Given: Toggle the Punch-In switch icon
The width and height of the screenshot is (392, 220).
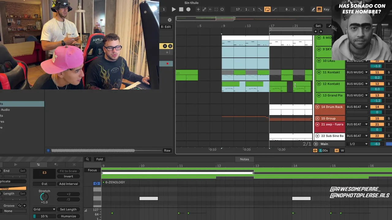Looking at the screenshot, I should pyautogui.click(x=261, y=9).
